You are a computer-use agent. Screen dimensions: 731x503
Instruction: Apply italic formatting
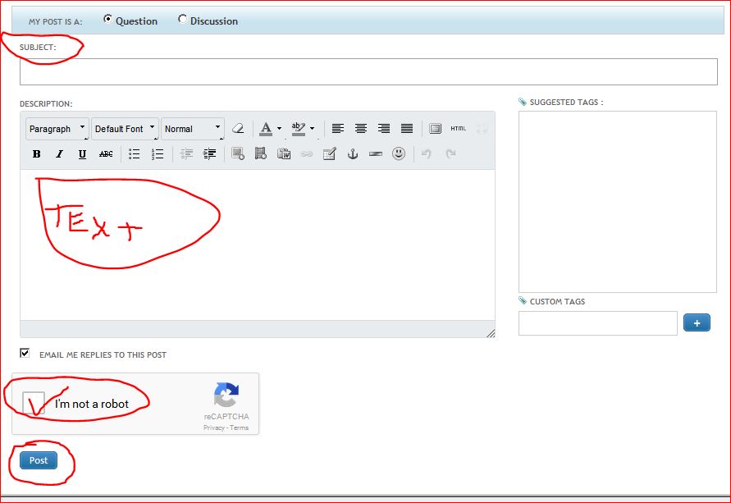(x=59, y=154)
